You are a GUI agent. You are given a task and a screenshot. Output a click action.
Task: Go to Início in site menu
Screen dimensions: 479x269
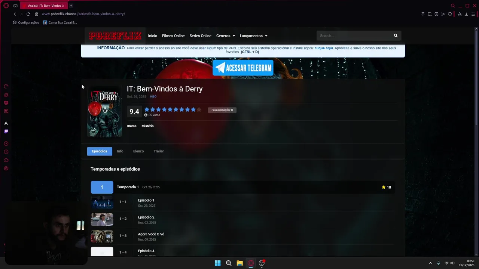tap(152, 36)
